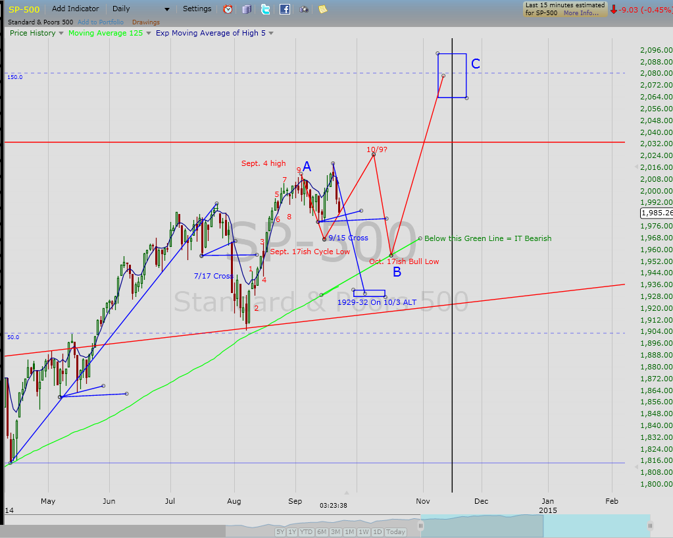Viewport: 673px width, 538px height.
Task: Expand the Moving Average 125 options arrow
Action: 149,33
